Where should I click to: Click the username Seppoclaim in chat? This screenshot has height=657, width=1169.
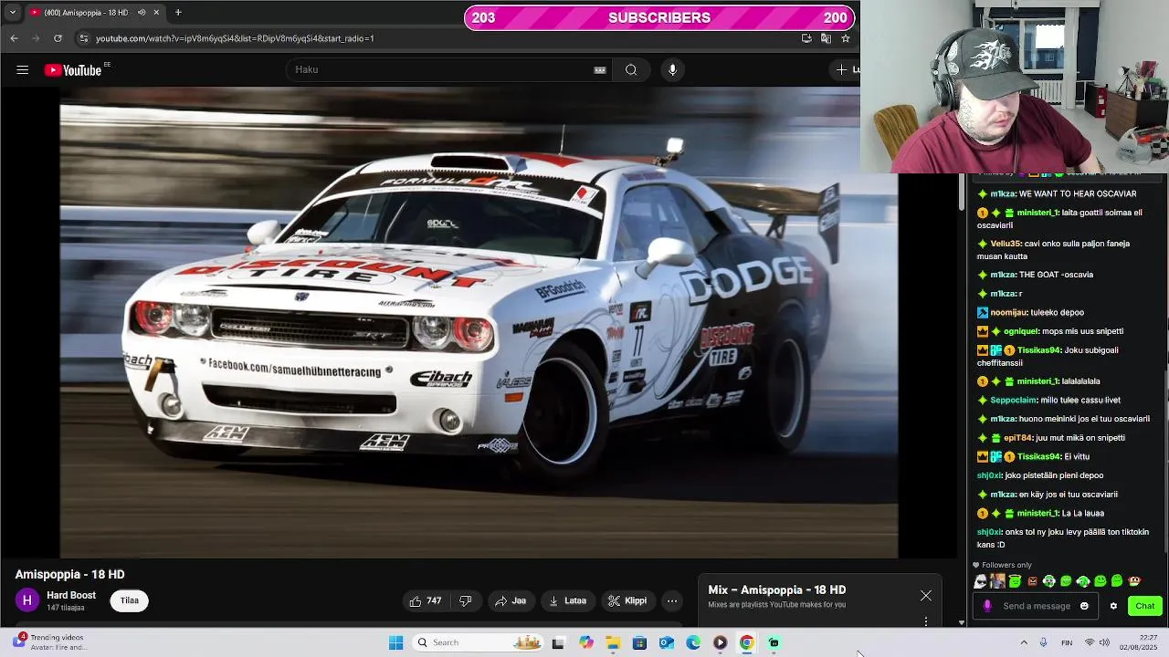[x=1014, y=400]
